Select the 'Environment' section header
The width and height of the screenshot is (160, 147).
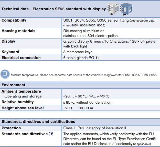point(13,85)
